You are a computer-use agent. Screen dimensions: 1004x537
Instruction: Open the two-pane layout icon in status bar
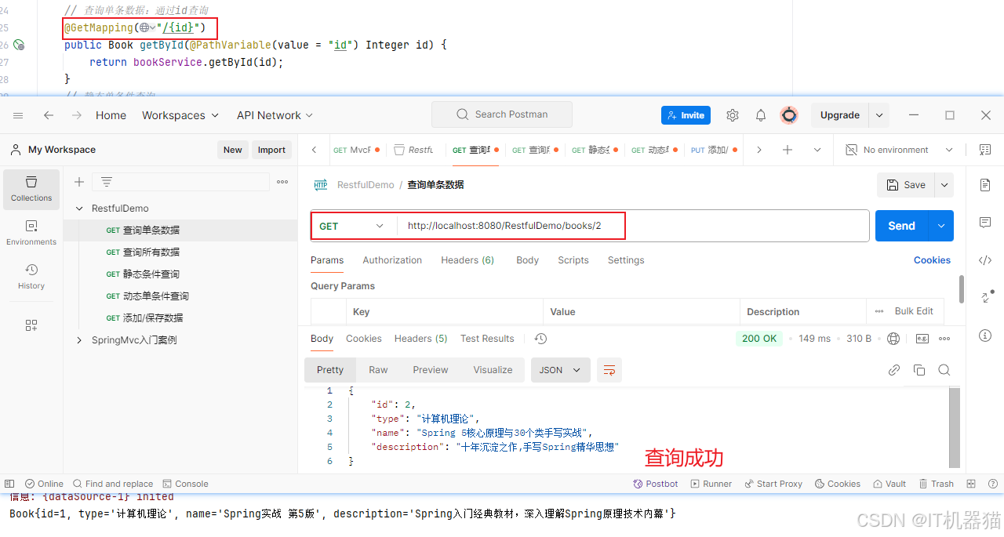tap(971, 484)
